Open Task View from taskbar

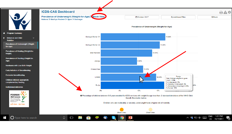point(72,118)
